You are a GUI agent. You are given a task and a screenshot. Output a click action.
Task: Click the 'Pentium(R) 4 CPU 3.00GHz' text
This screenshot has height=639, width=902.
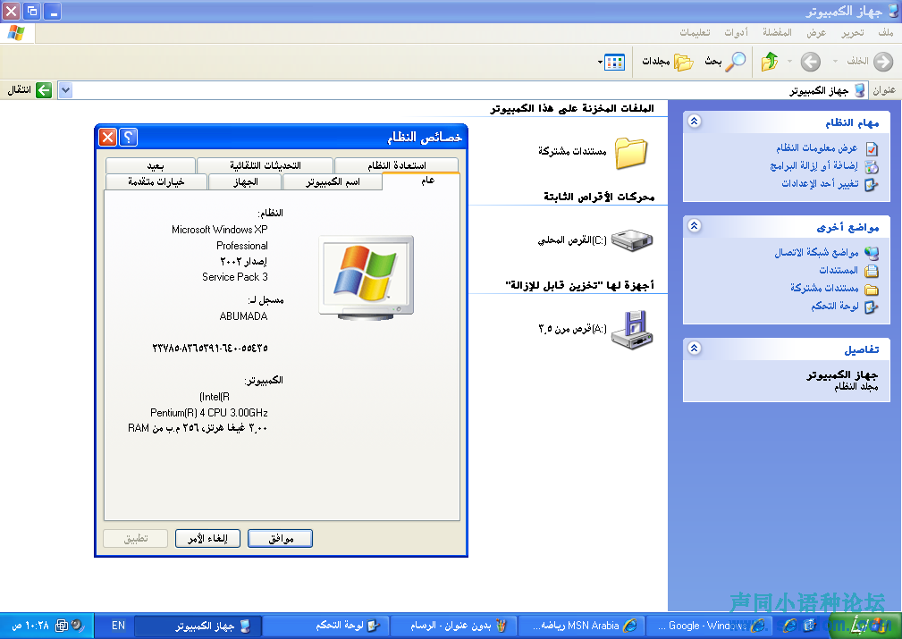coord(209,412)
